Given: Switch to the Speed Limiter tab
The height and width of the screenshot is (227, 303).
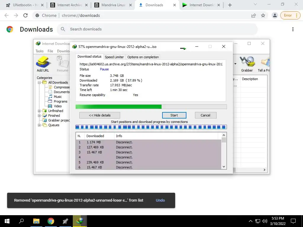Looking at the screenshot, I should coord(114,57).
